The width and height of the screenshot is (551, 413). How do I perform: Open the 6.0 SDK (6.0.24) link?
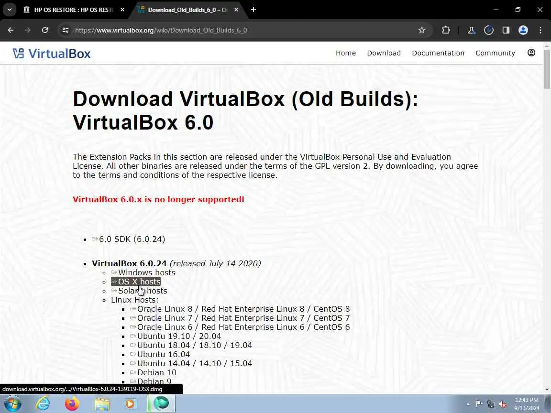pyautogui.click(x=129, y=239)
